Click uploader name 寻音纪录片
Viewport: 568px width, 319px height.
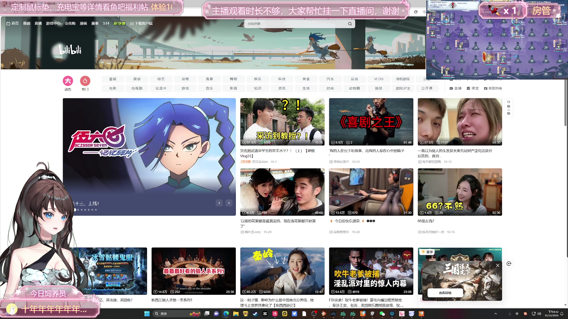point(341,162)
